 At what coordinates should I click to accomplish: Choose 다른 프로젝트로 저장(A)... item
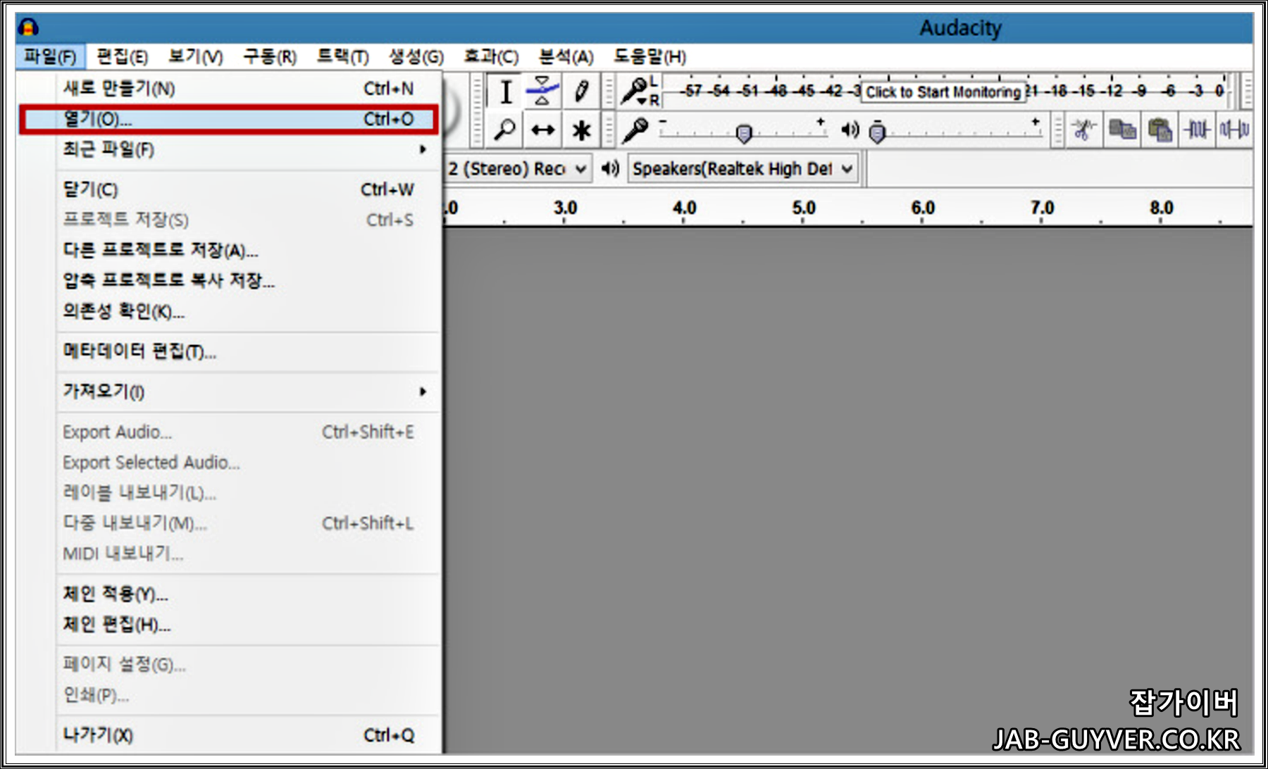click(230, 250)
